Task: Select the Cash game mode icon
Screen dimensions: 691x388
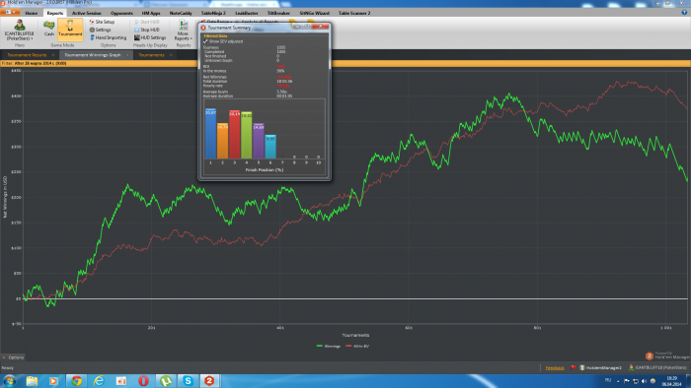Action: click(49, 29)
